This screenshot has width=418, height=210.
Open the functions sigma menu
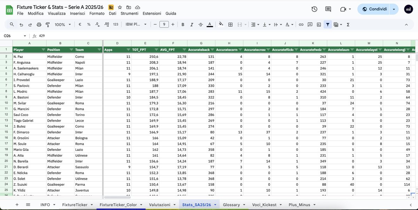[348, 24]
